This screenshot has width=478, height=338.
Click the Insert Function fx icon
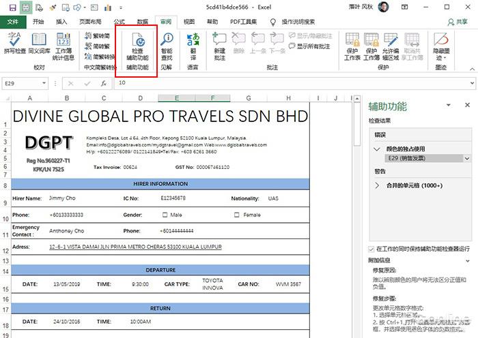click(104, 83)
